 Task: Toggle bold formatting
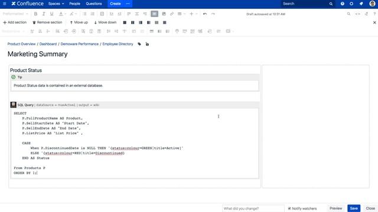[x=35, y=14]
